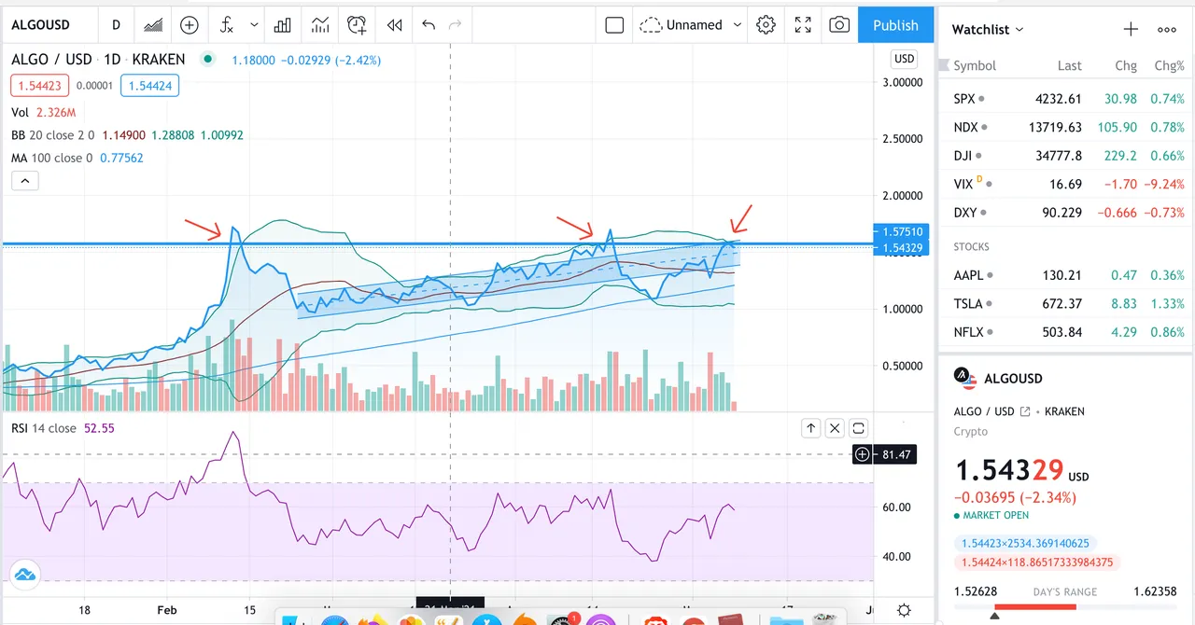This screenshot has width=1195, height=625.
Task: Select the DXY watchlist row
Action: point(1065,213)
